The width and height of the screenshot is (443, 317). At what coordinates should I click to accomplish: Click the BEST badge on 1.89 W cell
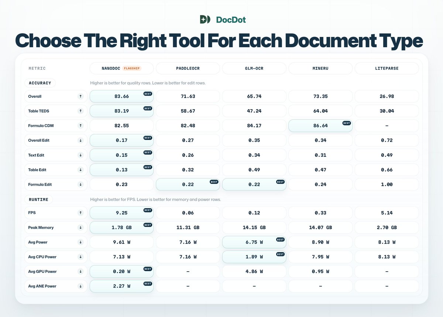pyautogui.click(x=280, y=254)
